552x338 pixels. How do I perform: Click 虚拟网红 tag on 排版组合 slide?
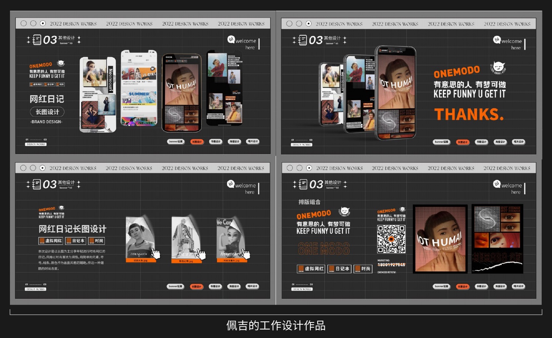click(x=311, y=269)
